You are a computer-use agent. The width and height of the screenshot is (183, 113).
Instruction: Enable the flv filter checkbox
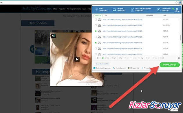(x=119, y=58)
